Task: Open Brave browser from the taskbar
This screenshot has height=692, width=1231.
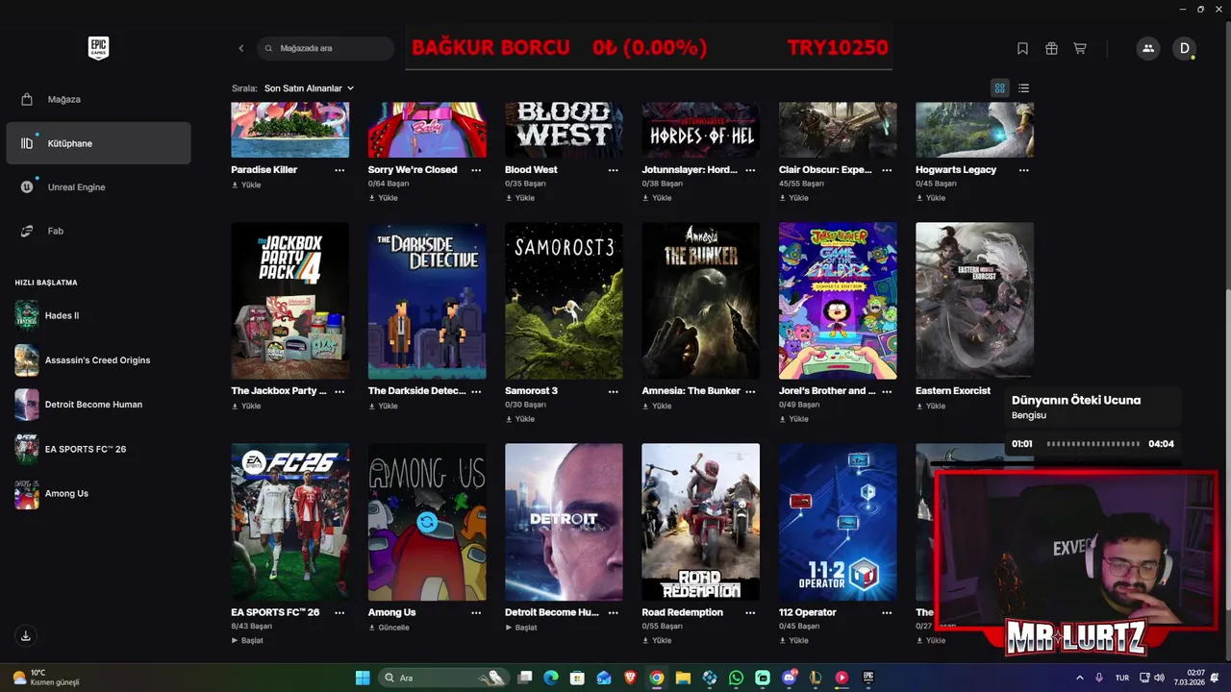Action: pos(630,678)
